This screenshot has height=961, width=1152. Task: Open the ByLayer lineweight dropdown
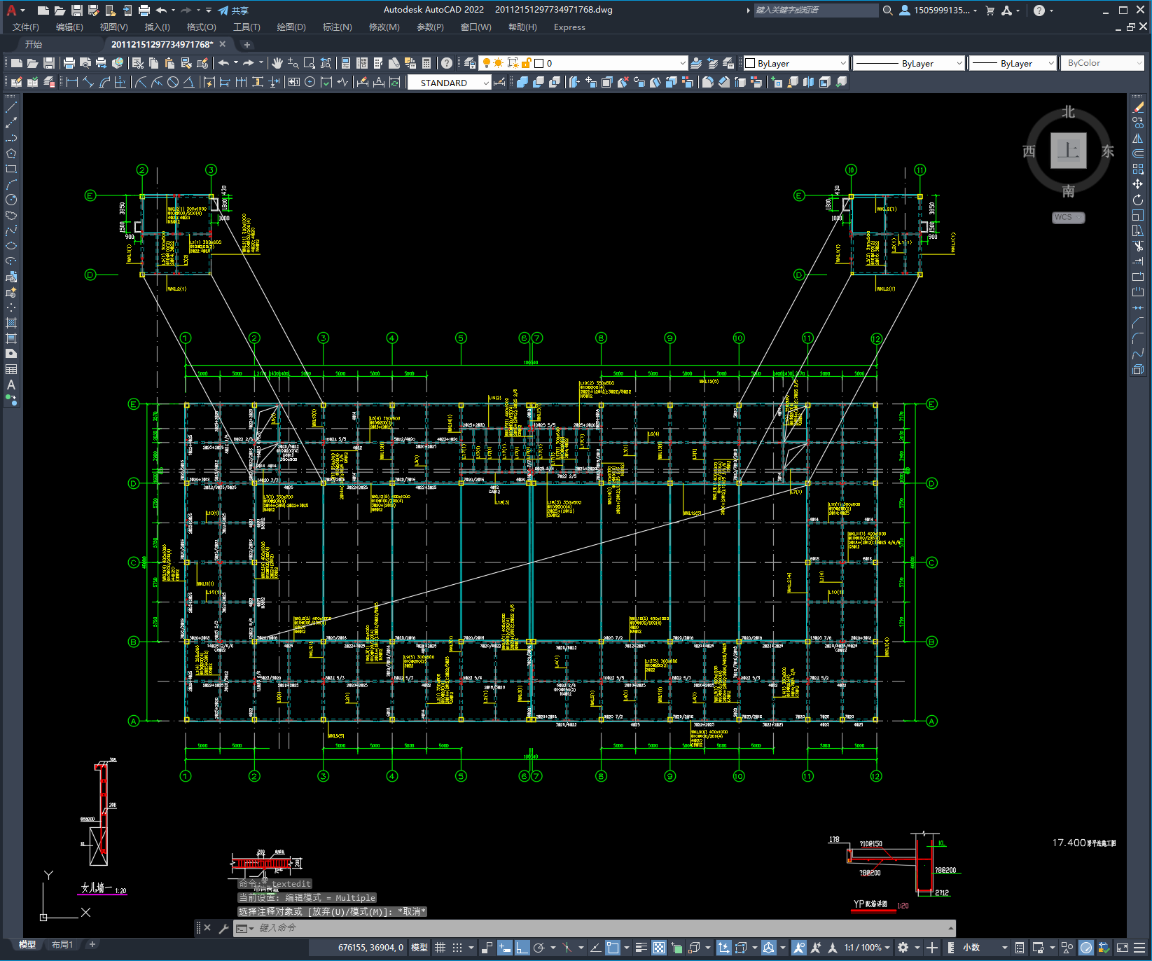(x=1013, y=63)
